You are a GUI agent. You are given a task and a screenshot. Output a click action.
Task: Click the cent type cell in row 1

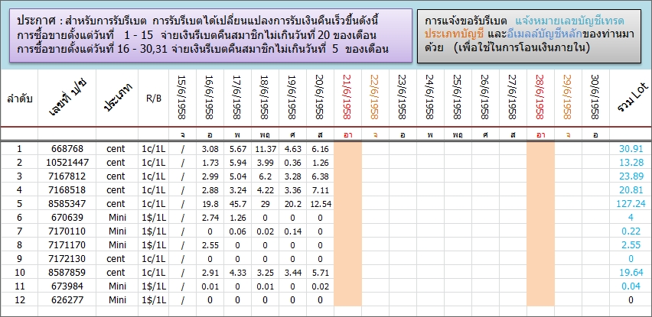[116, 149]
